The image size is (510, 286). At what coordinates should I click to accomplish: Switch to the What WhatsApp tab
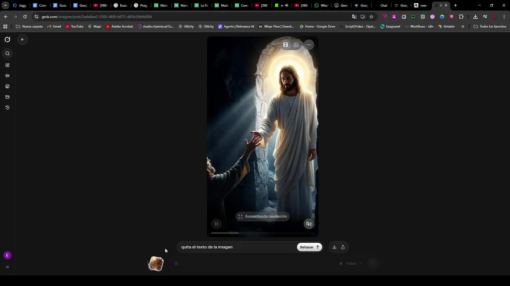(x=321, y=6)
